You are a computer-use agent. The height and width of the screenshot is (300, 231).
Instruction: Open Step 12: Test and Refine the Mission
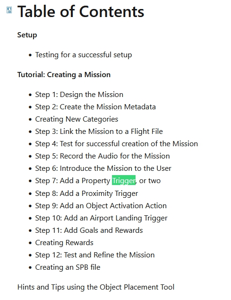click(x=95, y=255)
